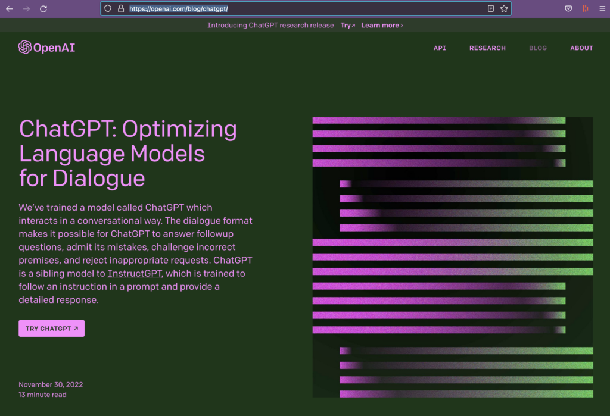Show site security via the padlock icon
The height and width of the screenshot is (416, 610).
click(121, 8)
